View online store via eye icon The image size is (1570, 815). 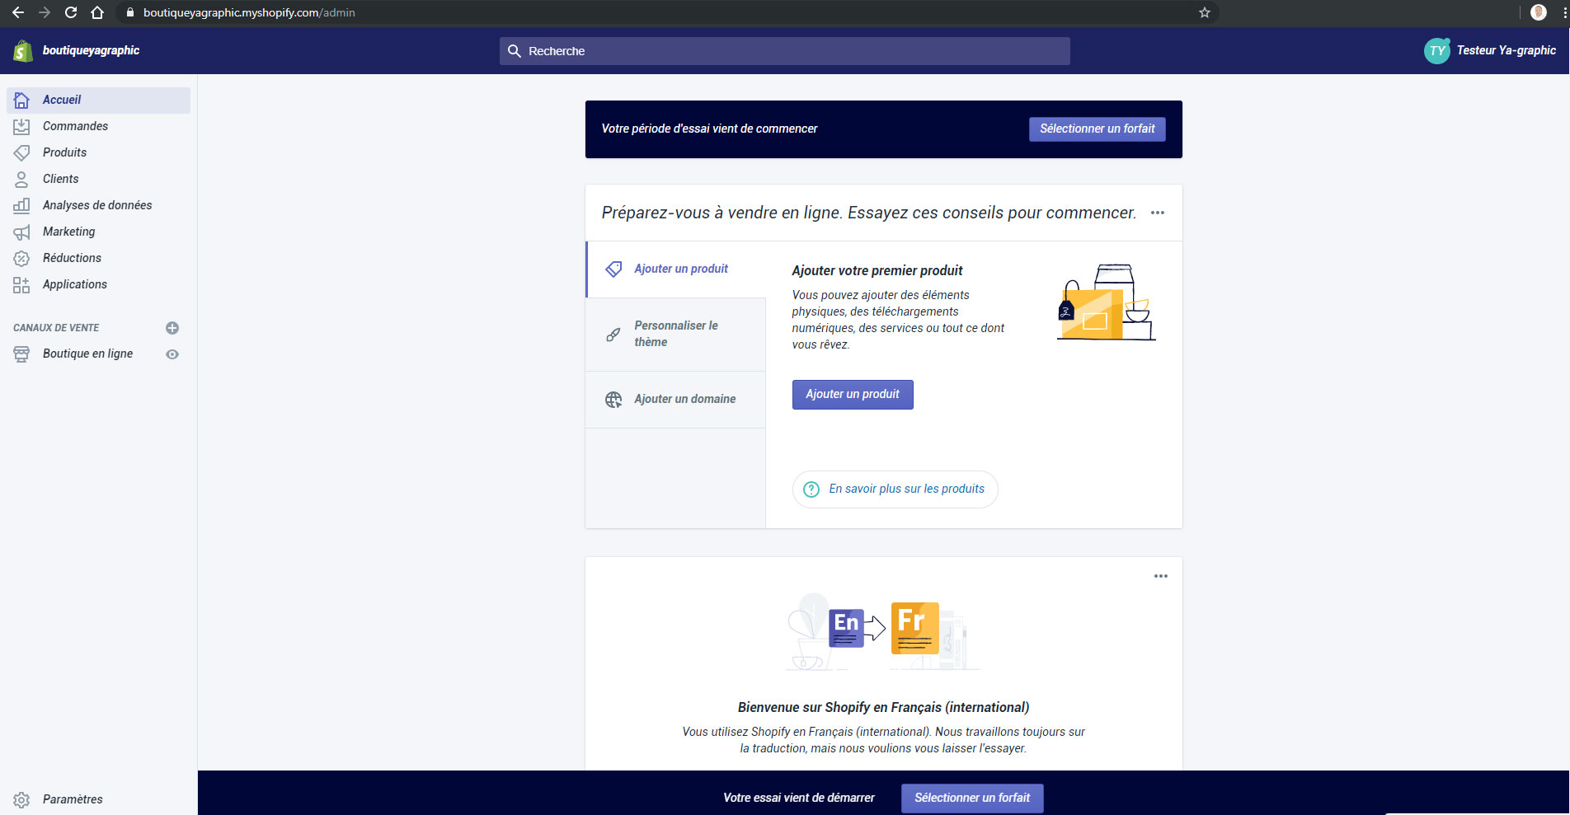click(x=172, y=354)
